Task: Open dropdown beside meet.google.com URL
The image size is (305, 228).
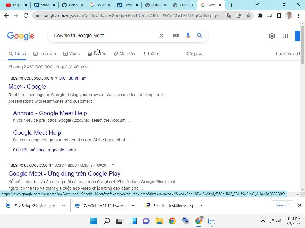Action: click(56, 78)
